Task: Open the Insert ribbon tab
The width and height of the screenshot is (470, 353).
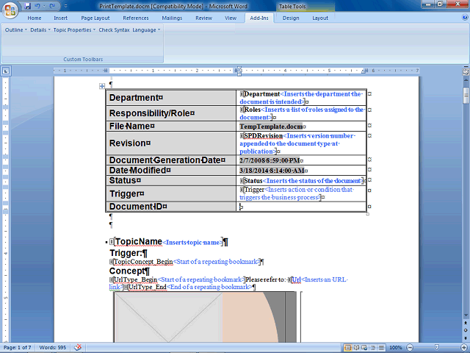Action: click(60, 18)
